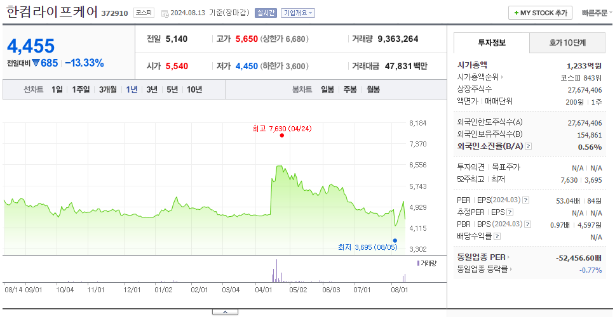Switch to 주봉 candlestick chart
This screenshot has height=317, width=615.
coord(350,89)
